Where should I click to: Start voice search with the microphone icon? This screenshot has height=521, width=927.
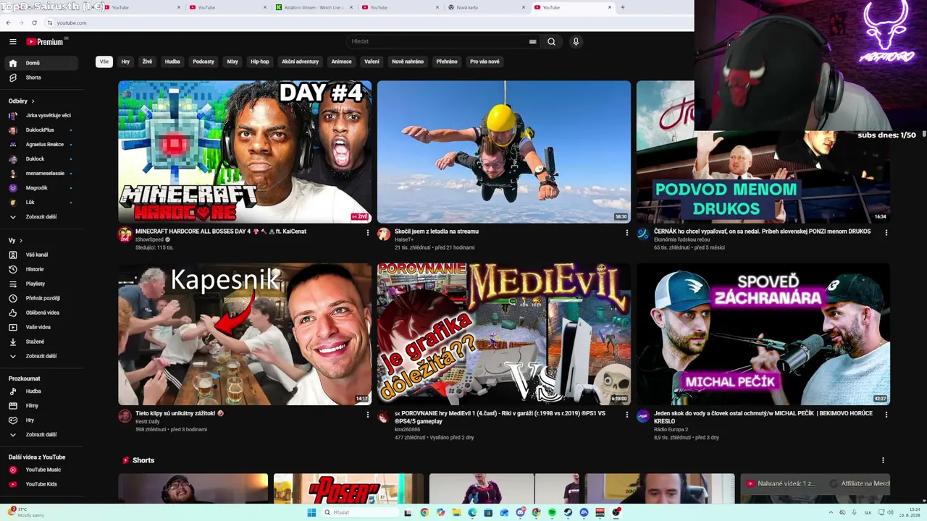click(576, 42)
